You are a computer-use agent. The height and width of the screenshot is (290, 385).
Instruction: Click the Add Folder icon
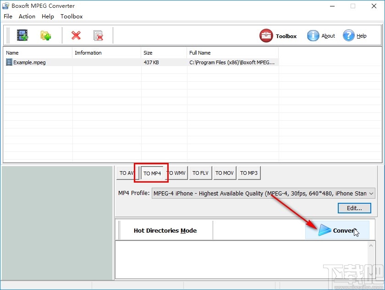(x=45, y=35)
